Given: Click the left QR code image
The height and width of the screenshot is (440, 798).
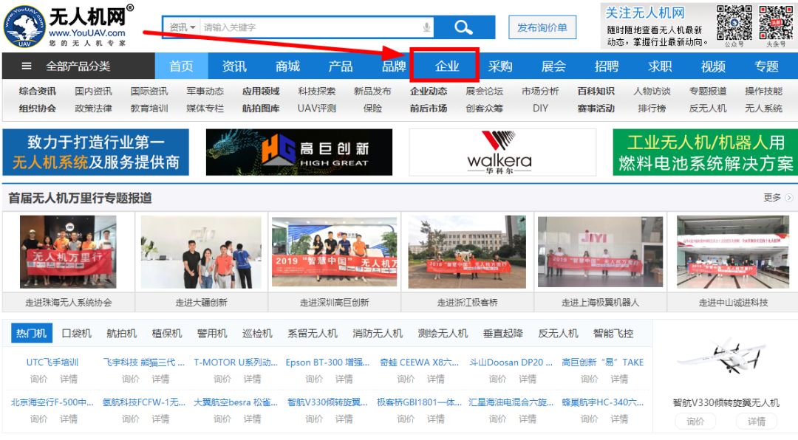Looking at the screenshot, I should (x=734, y=24).
